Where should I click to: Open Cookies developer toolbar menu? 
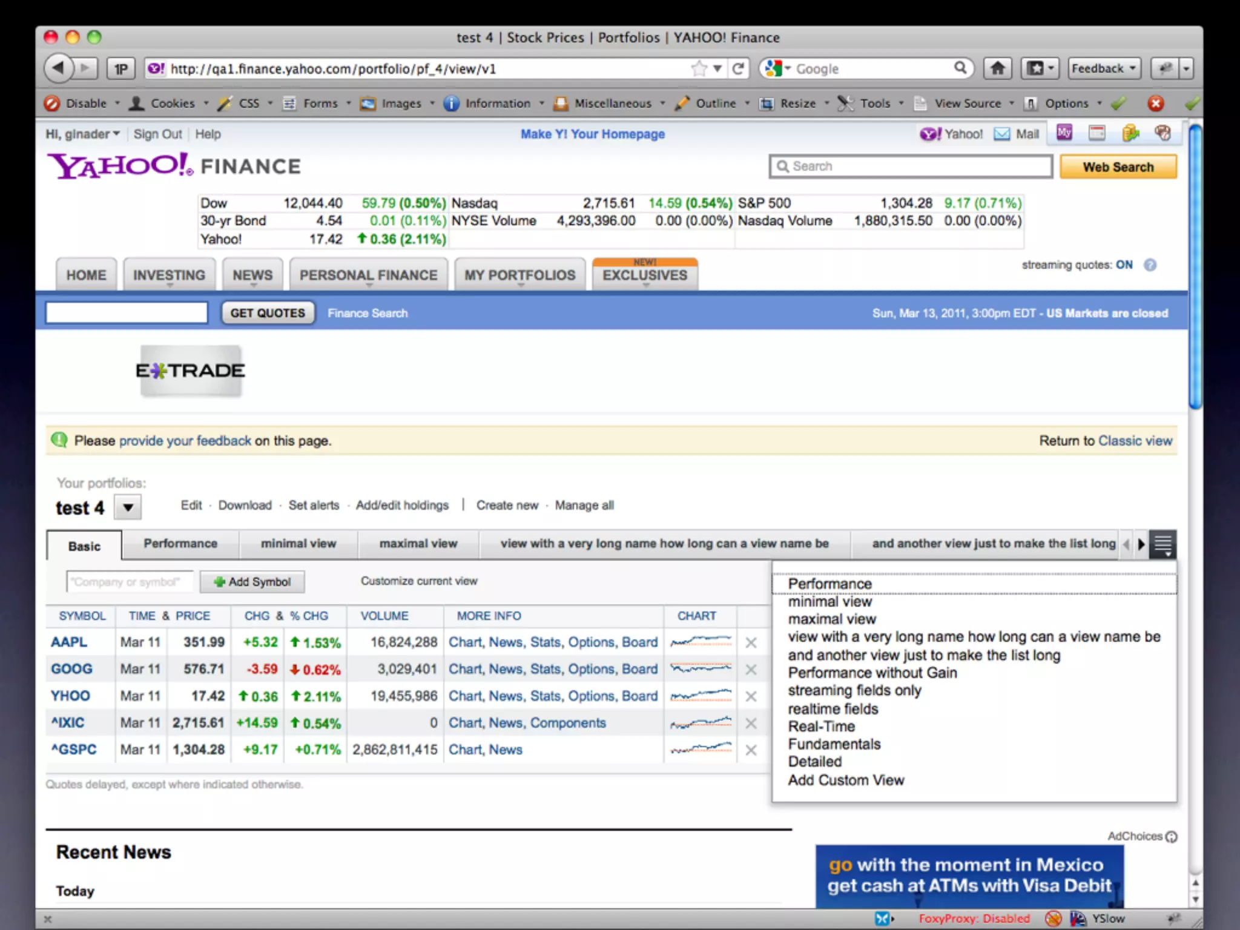(173, 104)
